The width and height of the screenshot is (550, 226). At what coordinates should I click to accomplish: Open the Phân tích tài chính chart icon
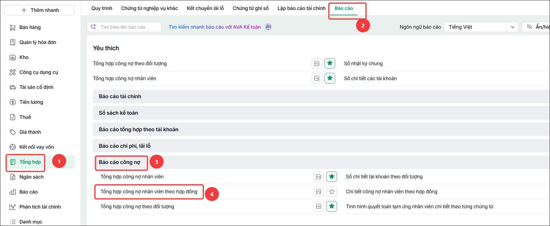(12, 207)
